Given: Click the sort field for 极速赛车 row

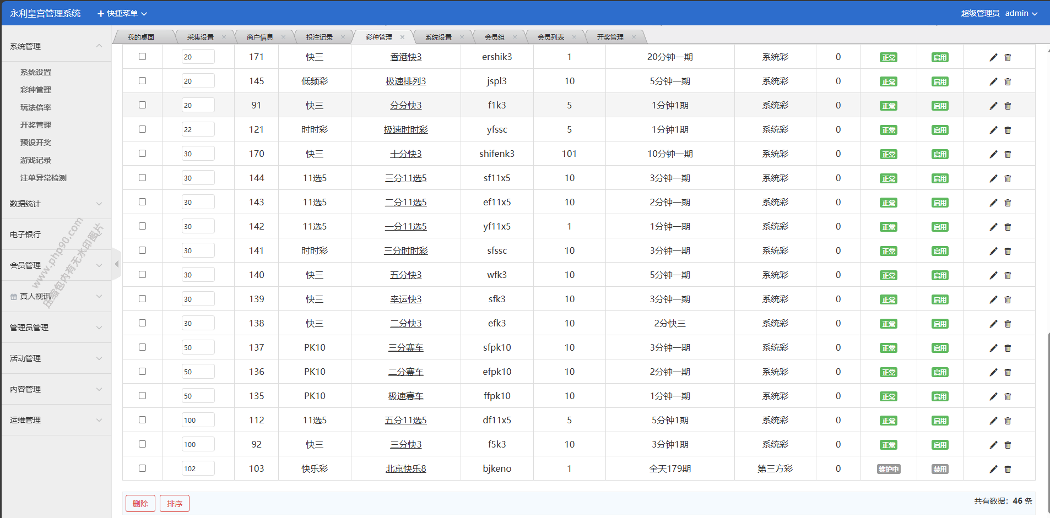Looking at the screenshot, I should tap(198, 396).
